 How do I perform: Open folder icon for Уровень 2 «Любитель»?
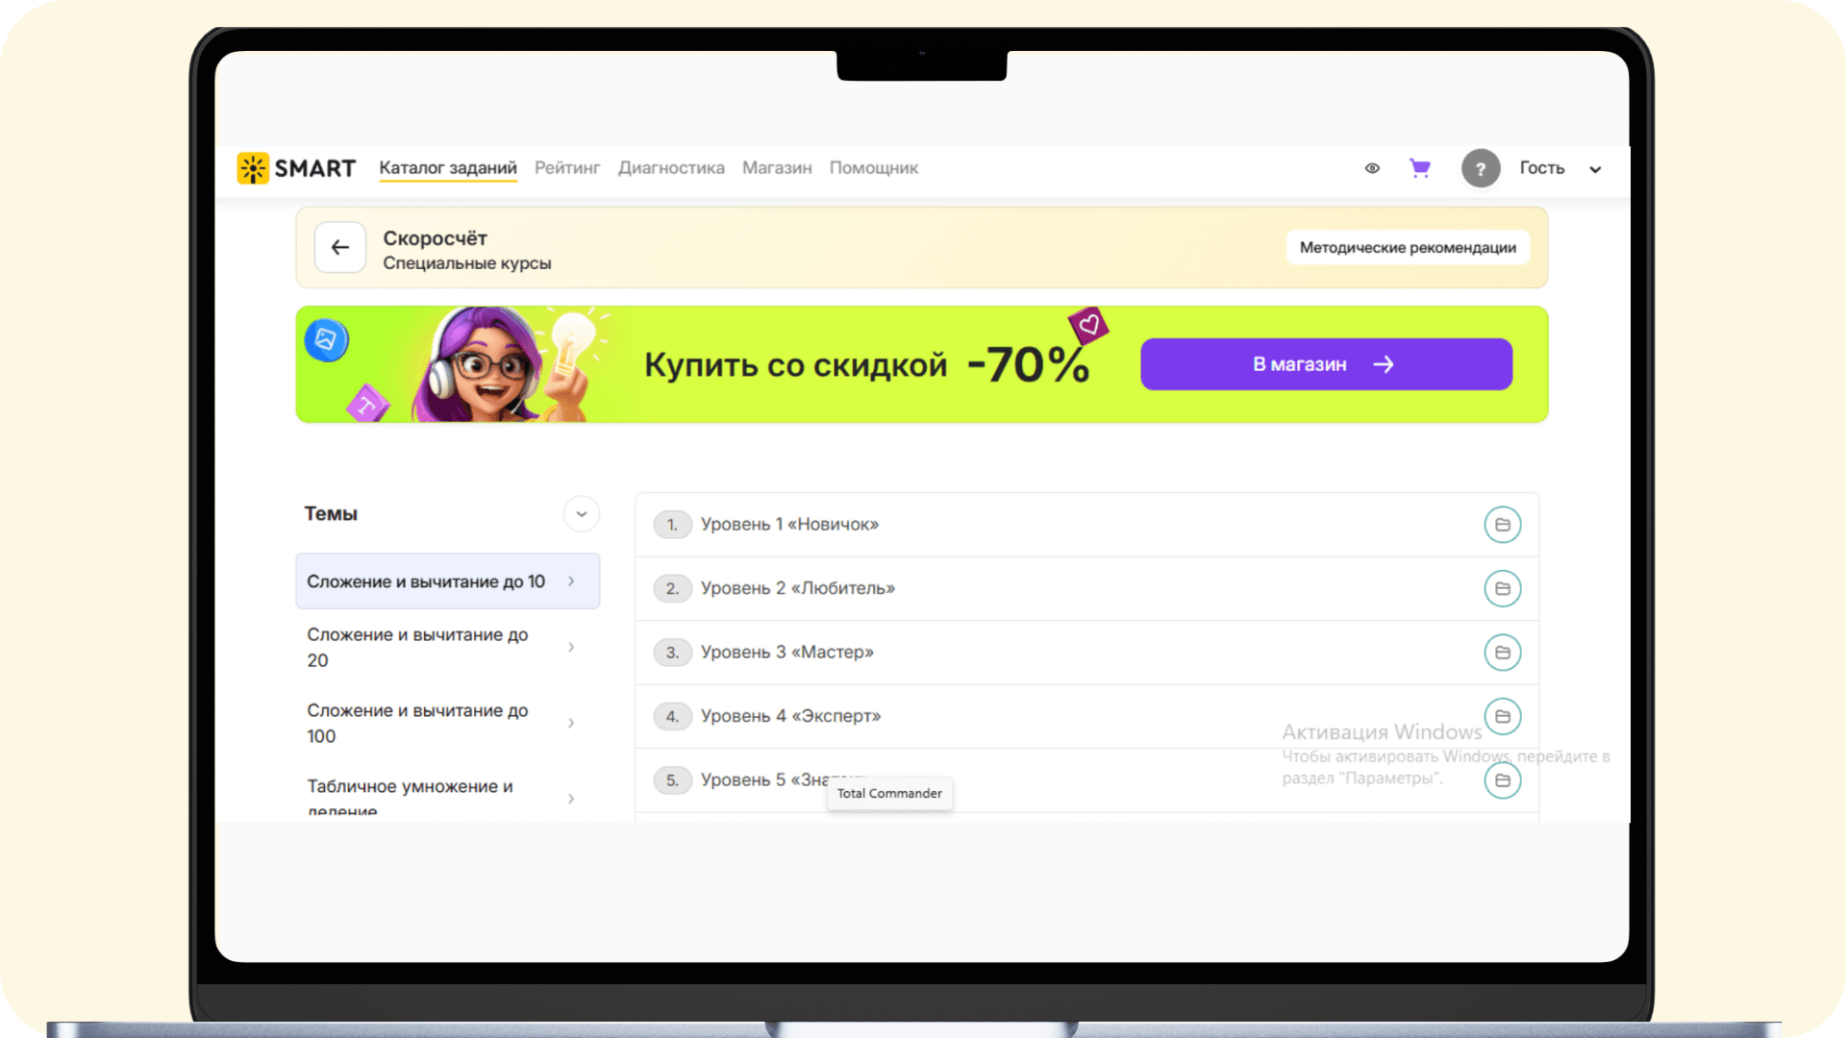click(1502, 588)
